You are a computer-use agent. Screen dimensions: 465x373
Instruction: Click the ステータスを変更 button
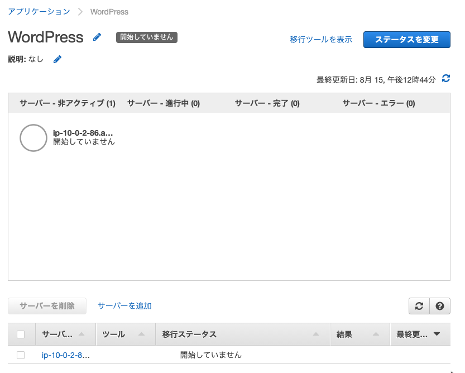click(407, 40)
